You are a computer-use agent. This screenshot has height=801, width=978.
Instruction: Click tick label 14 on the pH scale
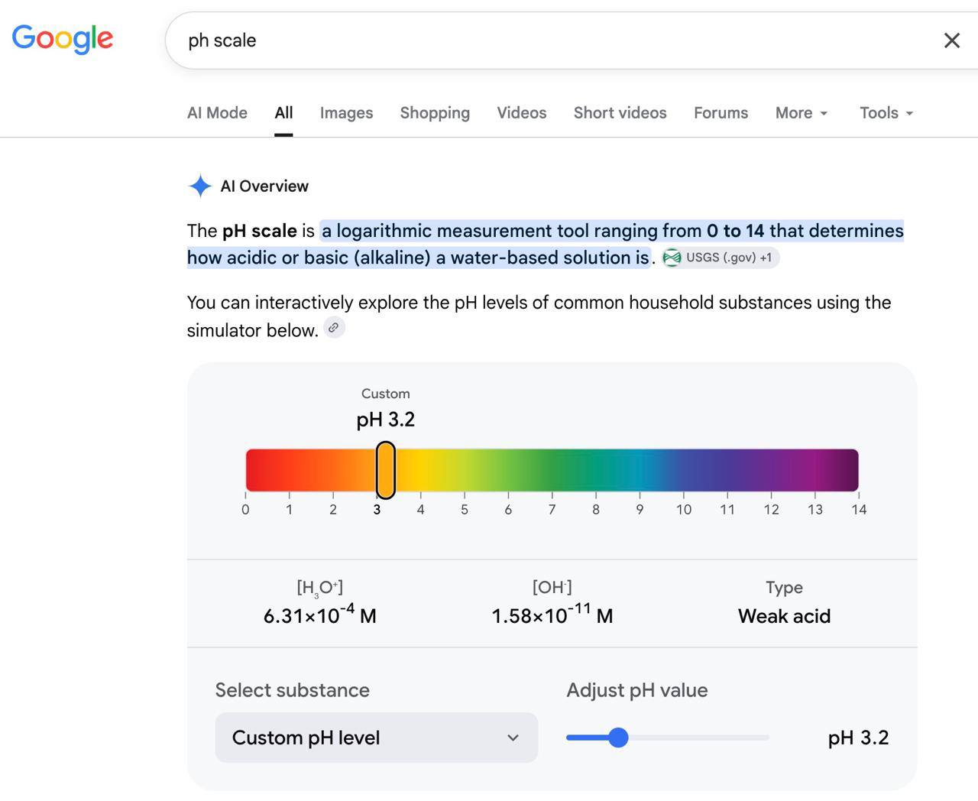pyautogui.click(x=859, y=510)
